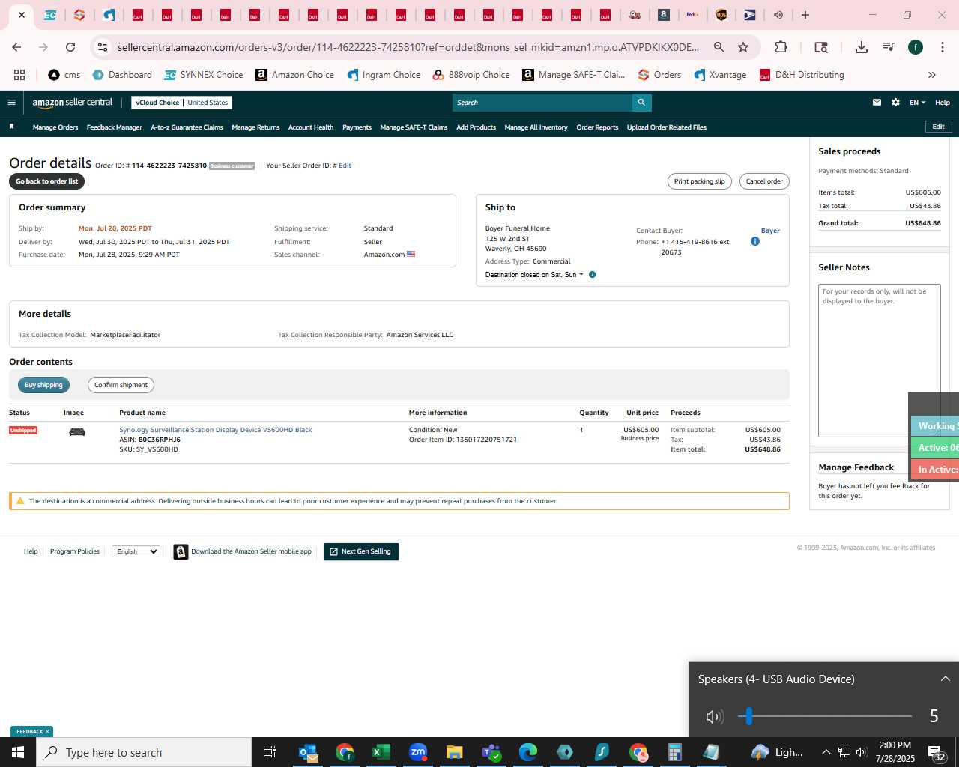The width and height of the screenshot is (959, 767).
Task: Bookmark this page with the star icon
Action: (x=743, y=47)
